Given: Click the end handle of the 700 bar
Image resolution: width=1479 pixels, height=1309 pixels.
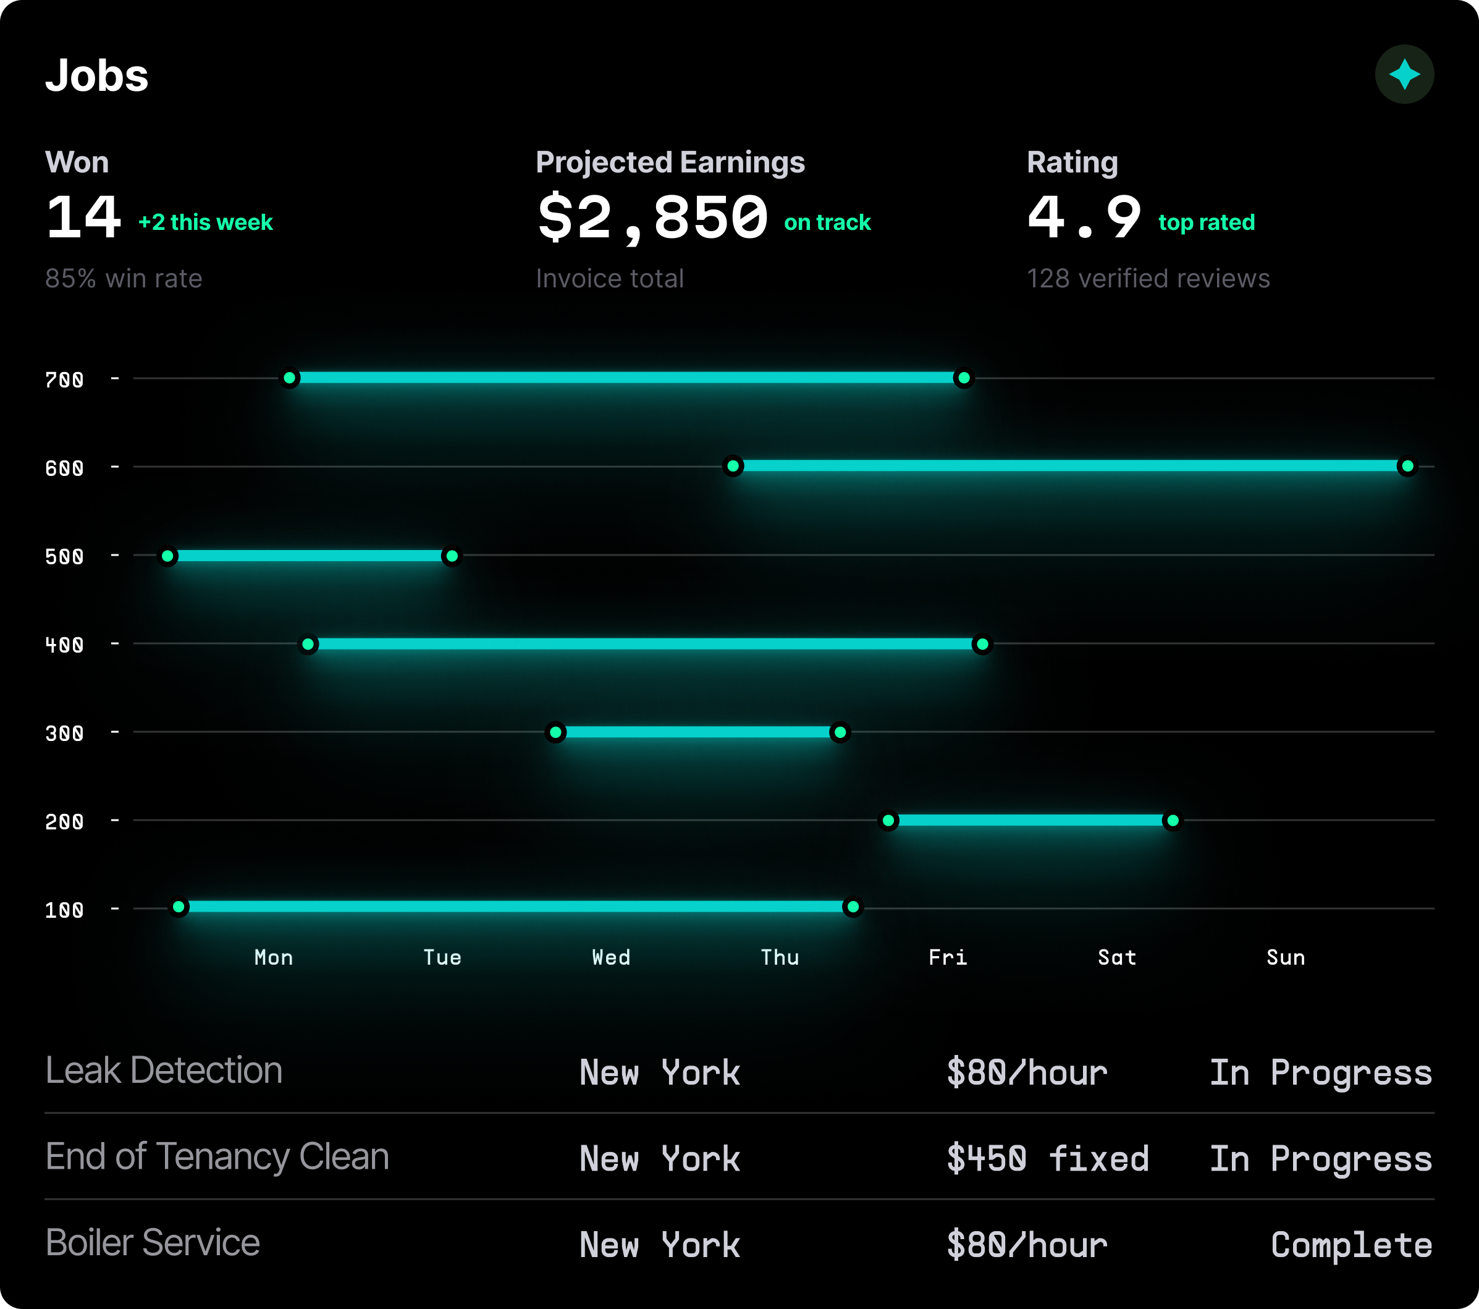Looking at the screenshot, I should point(963,378).
